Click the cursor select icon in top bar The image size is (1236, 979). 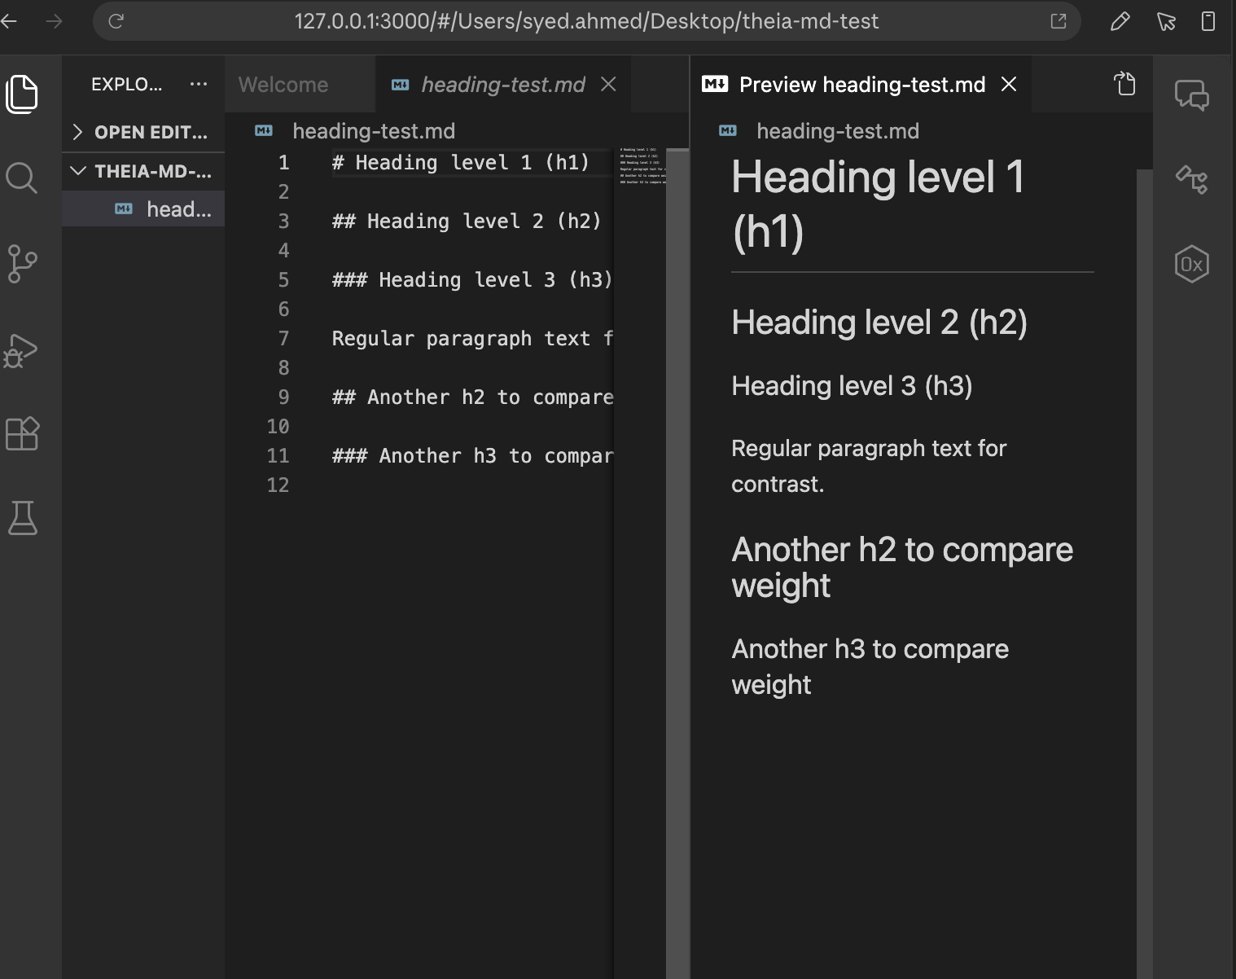click(x=1166, y=21)
